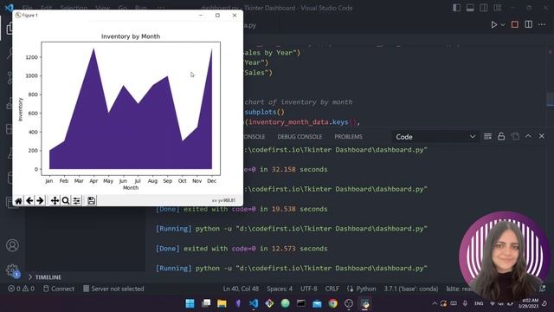This screenshot has width=554, height=312.
Task: Open the ENG language input indicator
Action: [x=479, y=303]
